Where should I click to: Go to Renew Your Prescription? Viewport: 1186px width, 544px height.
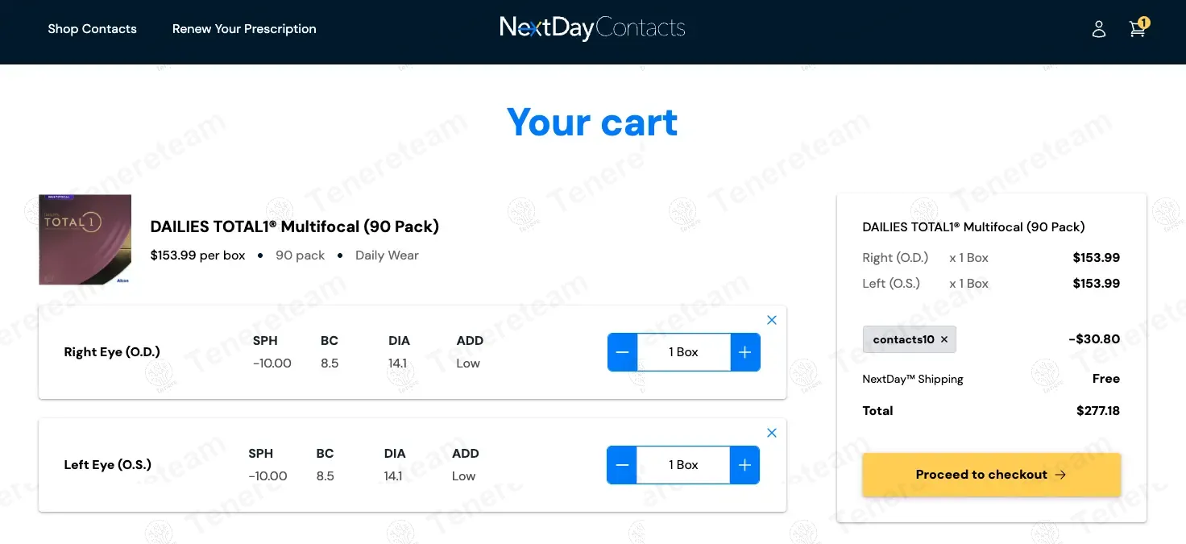pos(244,29)
